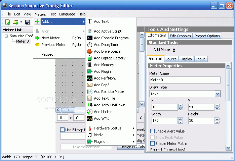The height and width of the screenshot is (161, 235).
Task: Choose Add Date/Time
Action: click(x=111, y=45)
